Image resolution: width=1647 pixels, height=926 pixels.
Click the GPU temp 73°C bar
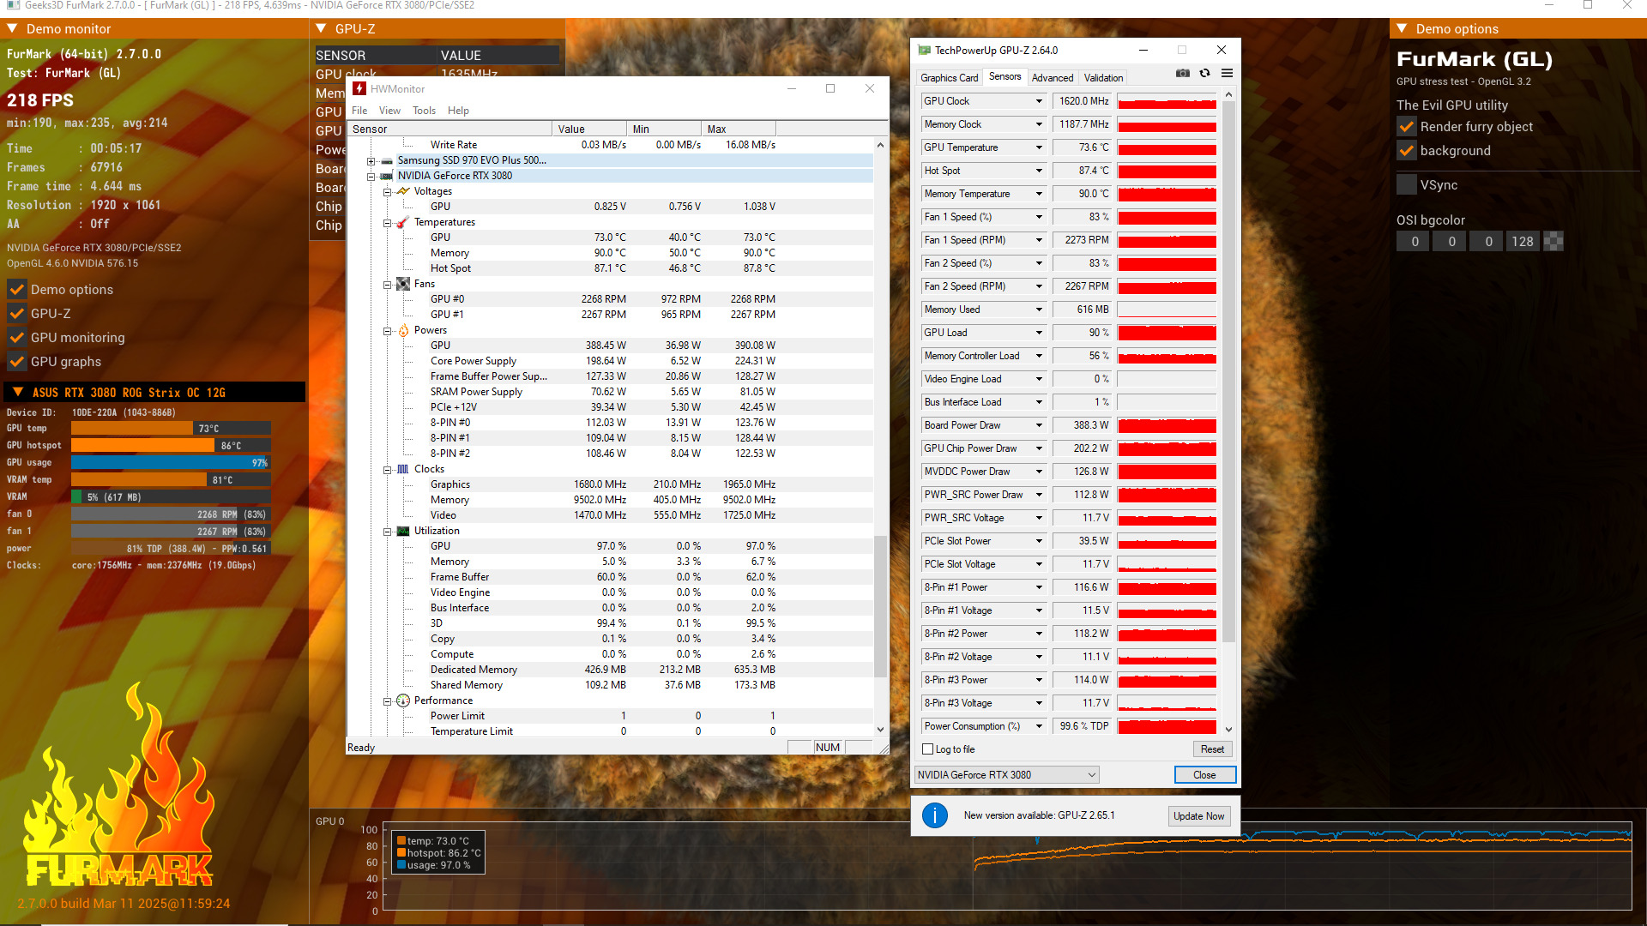(171, 429)
